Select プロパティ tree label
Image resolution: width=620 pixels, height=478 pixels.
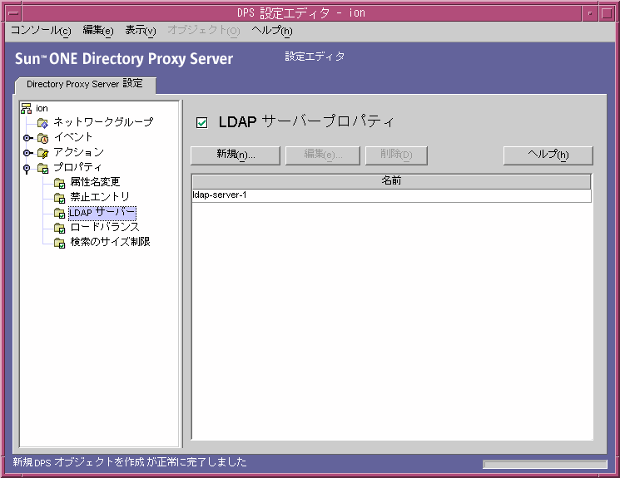click(x=78, y=167)
